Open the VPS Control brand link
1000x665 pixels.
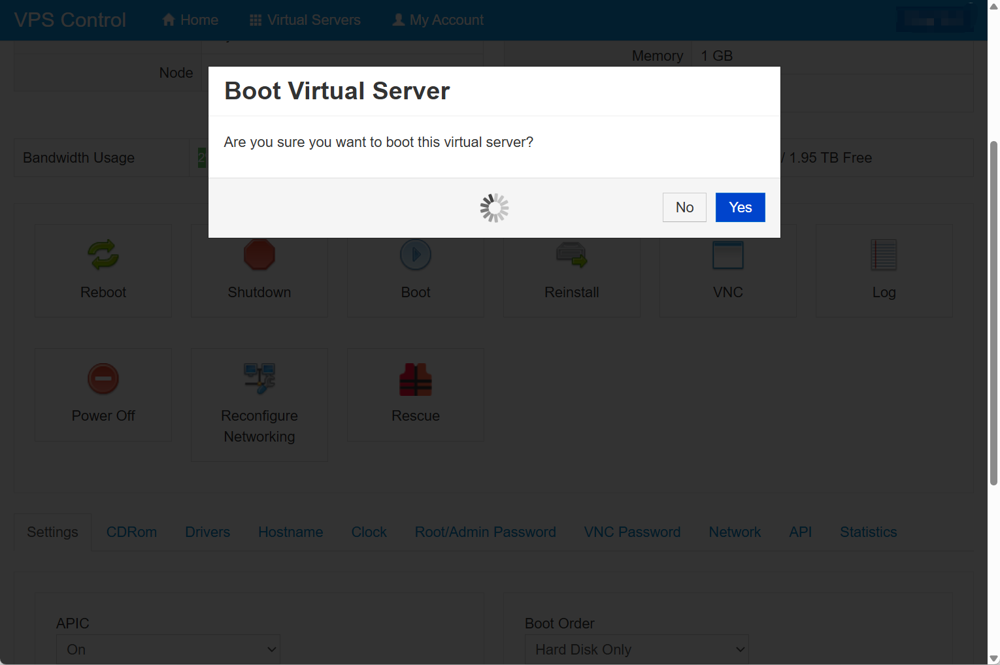(x=70, y=20)
